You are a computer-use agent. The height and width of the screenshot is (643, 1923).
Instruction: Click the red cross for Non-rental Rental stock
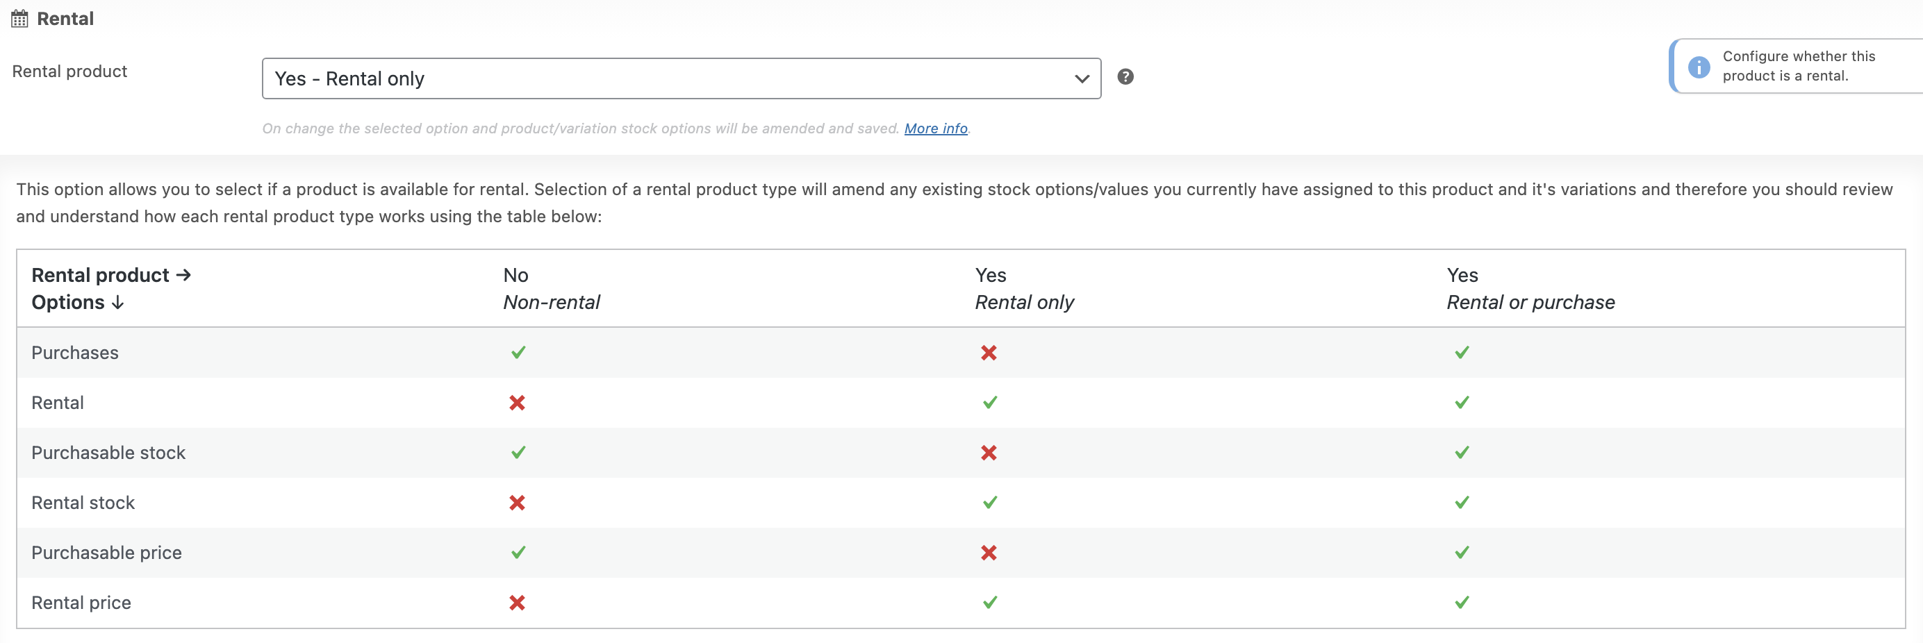click(518, 502)
